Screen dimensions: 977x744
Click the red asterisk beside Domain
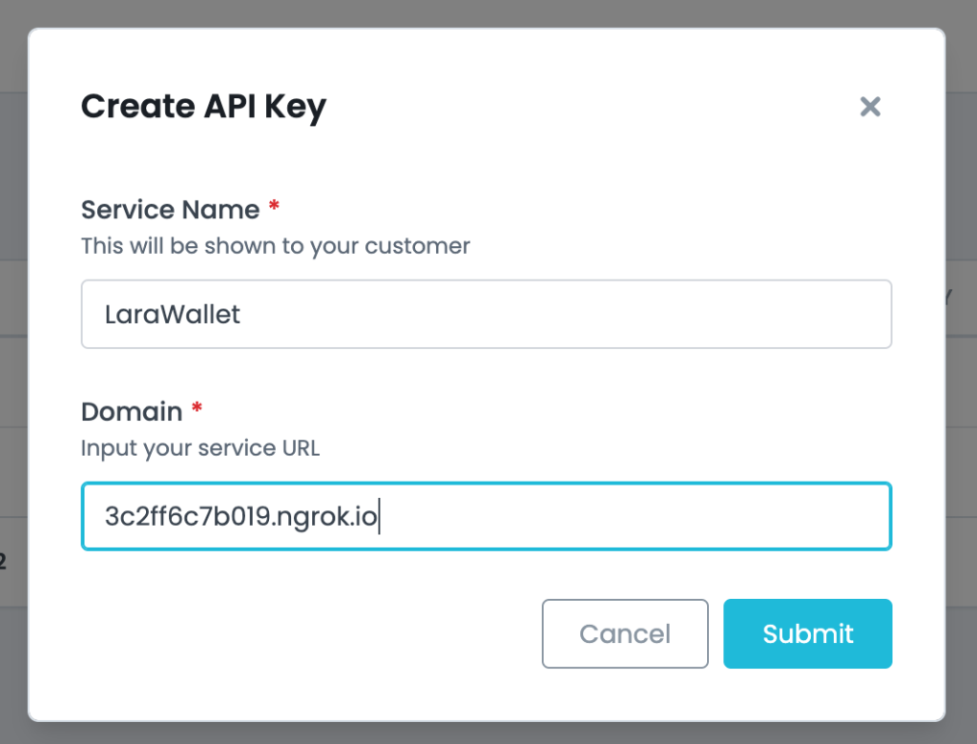tap(197, 410)
